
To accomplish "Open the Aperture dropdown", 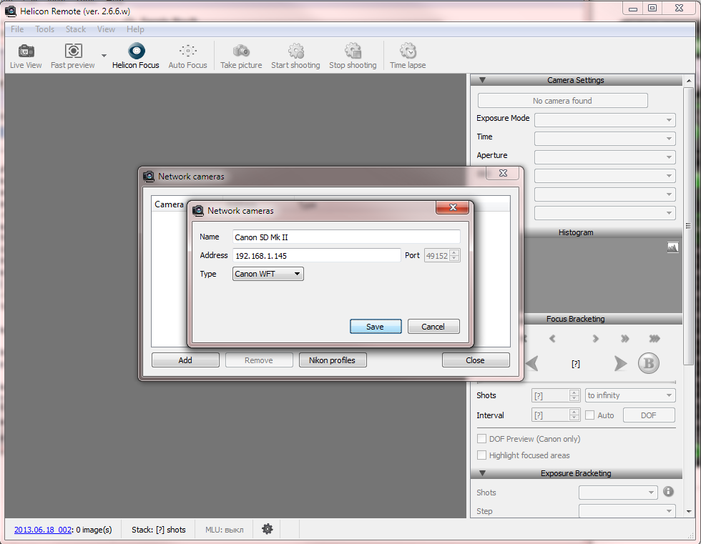I will [604, 157].
